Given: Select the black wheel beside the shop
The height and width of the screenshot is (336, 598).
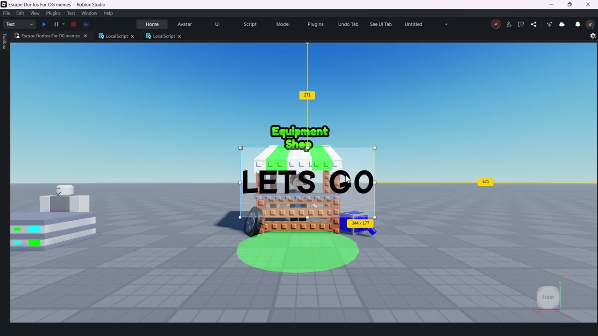Looking at the screenshot, I should coord(253,222).
